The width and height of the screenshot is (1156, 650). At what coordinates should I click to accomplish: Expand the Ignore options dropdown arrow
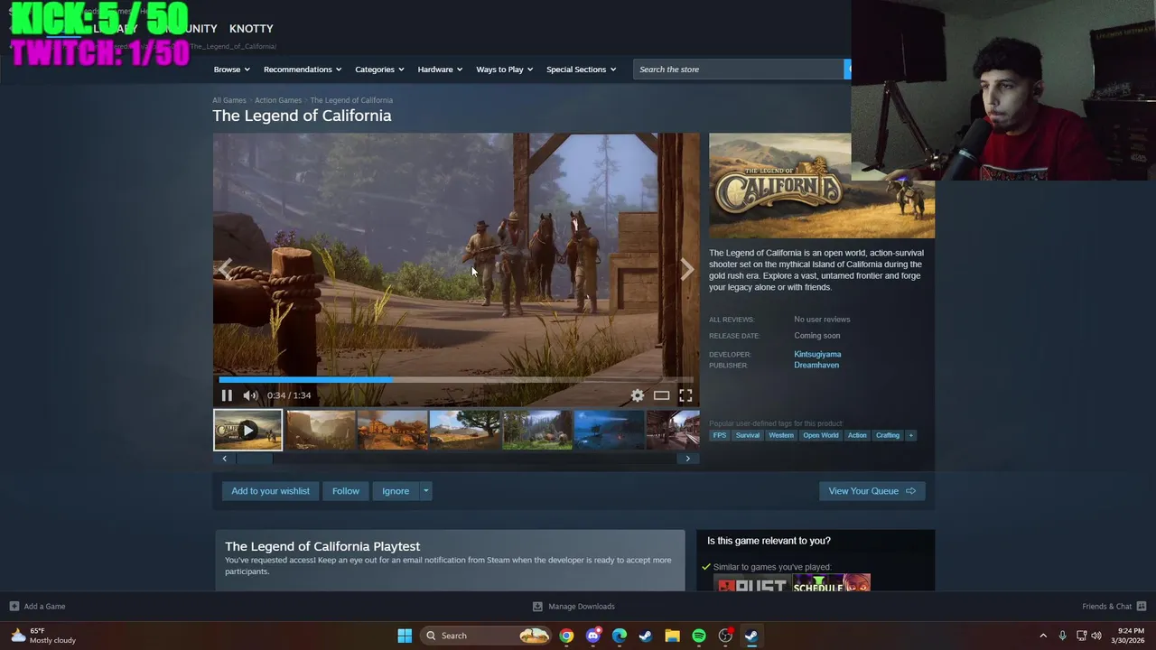[425, 491]
